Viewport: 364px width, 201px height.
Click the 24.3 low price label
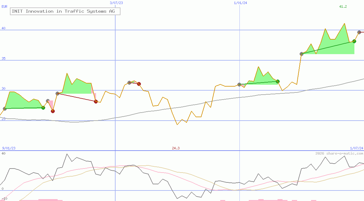176,148
